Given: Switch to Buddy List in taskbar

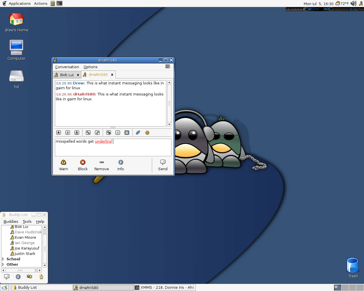Looking at the screenshot, I should [42, 288].
